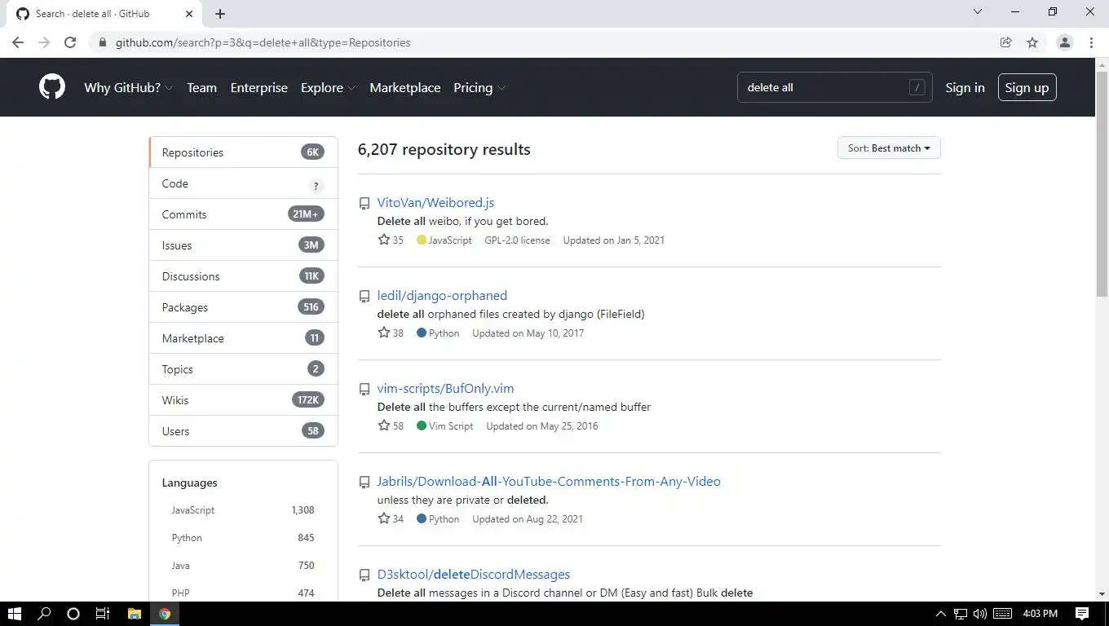1109x626 pixels.
Task: Close the Search delete all tab
Action: point(189,14)
